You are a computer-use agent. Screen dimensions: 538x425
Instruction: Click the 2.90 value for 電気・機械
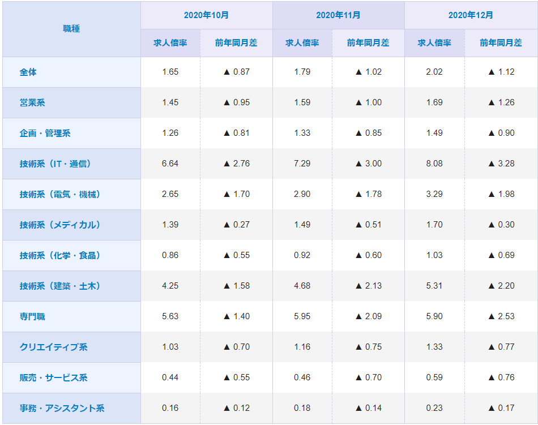(x=302, y=194)
